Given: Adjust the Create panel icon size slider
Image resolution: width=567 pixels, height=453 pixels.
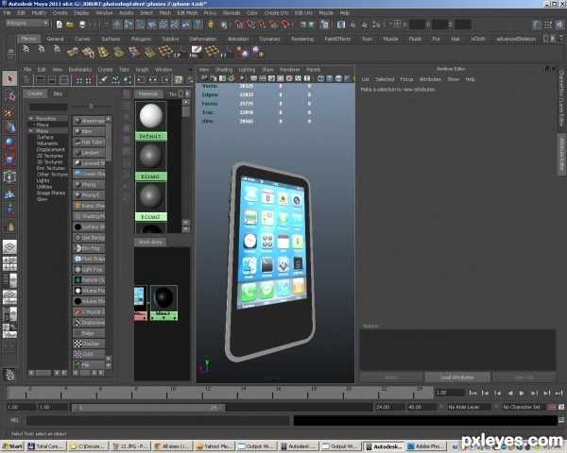Looking at the screenshot, I should (x=91, y=107).
